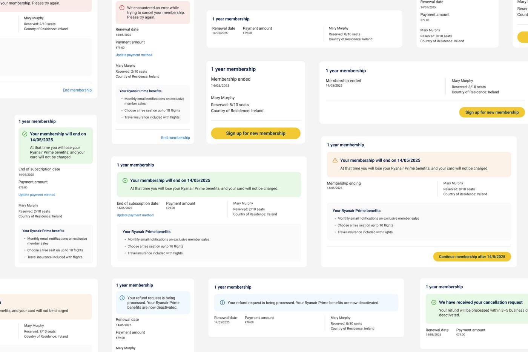The image size is (528, 352).
Task: Click Continue membership after 14/5/2025
Action: click(x=472, y=257)
